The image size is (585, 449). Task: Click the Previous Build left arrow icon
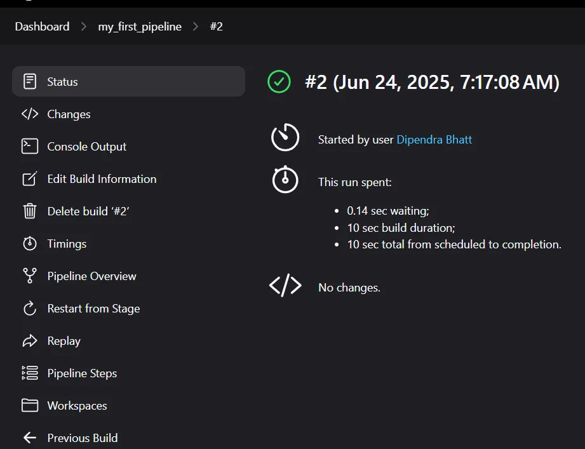pos(30,438)
